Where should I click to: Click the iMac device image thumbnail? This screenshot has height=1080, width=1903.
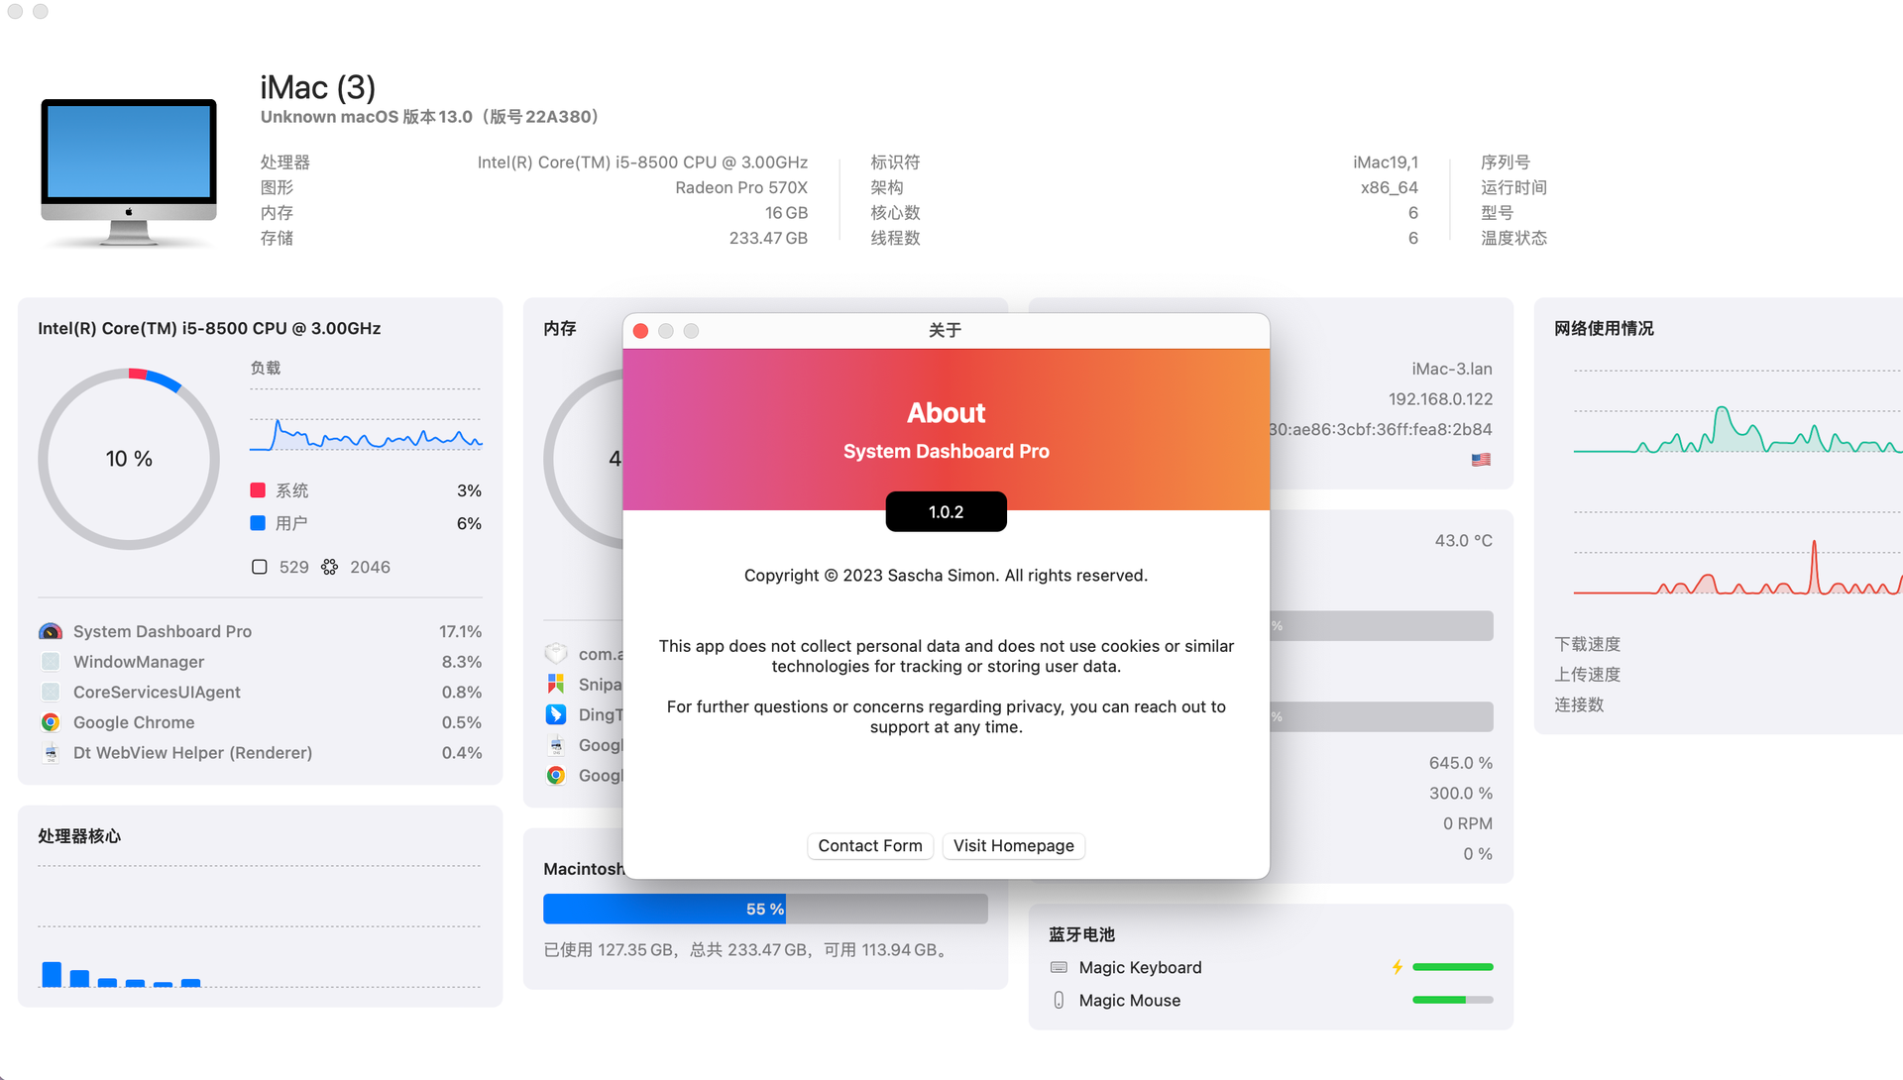128,168
